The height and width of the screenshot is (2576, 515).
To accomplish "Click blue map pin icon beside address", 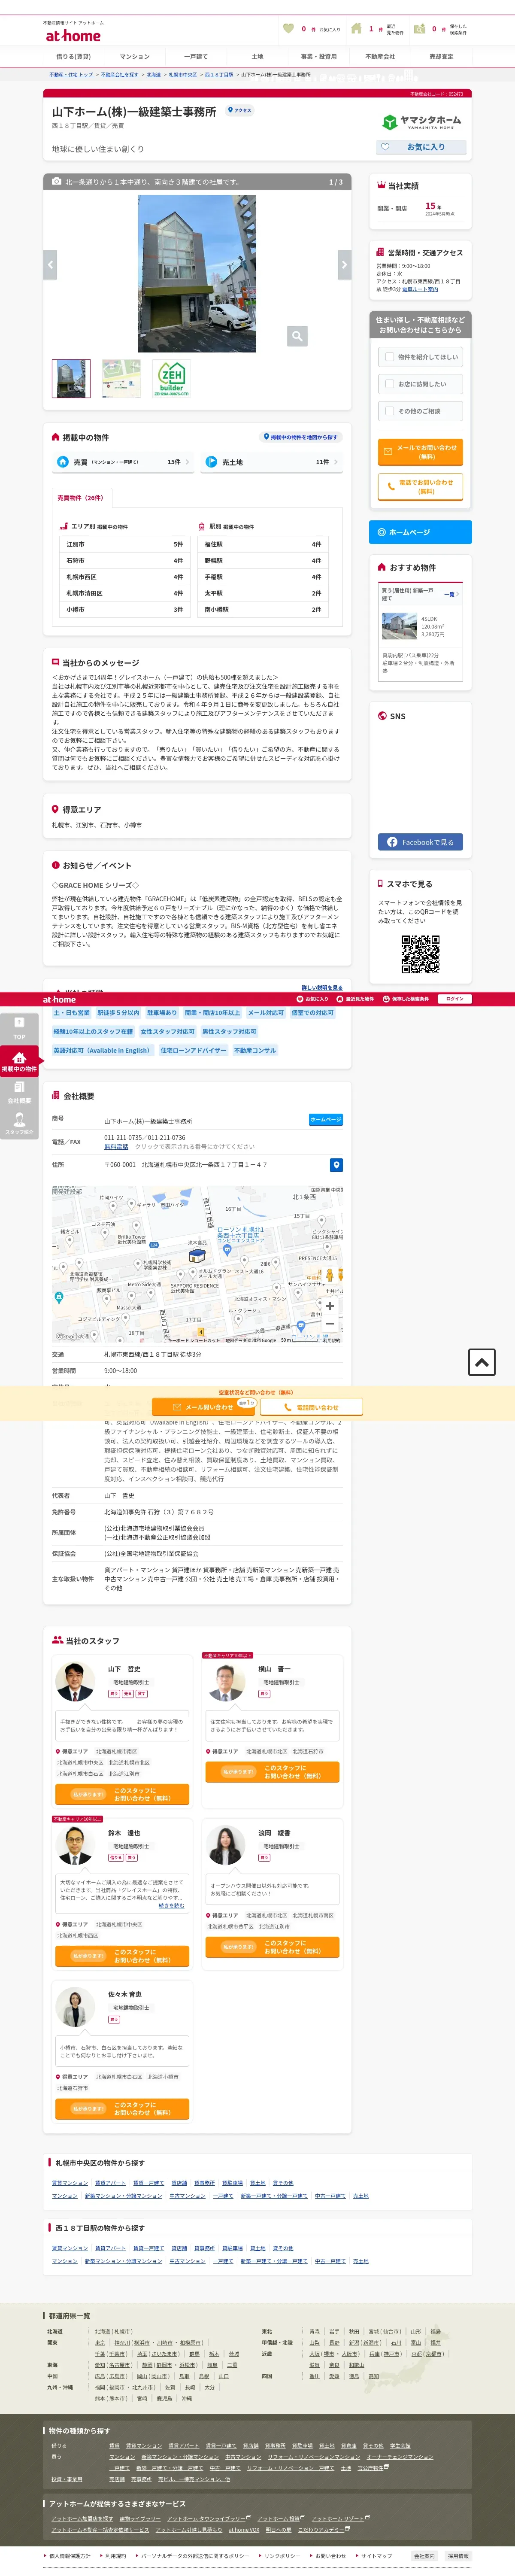I will 336,1165.
